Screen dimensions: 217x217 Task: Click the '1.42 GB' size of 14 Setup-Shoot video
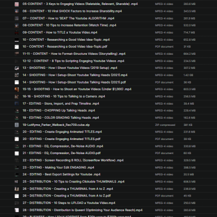(188, 75)
